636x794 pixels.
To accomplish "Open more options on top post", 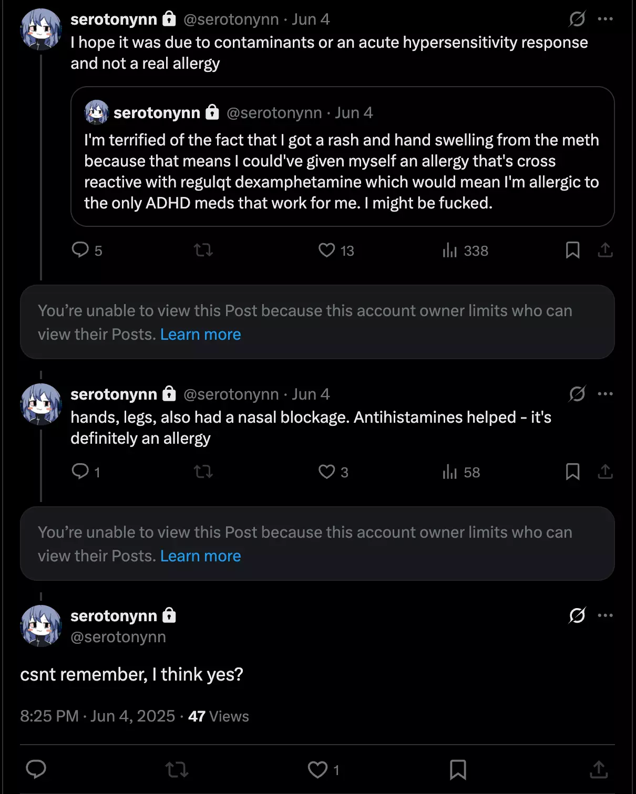I will (x=605, y=19).
